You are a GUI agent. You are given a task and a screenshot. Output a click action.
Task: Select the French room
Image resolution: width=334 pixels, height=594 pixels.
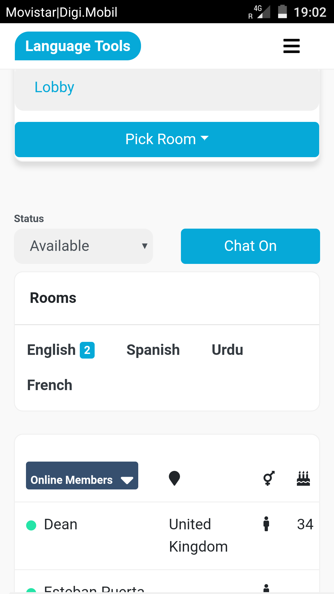coord(50,385)
